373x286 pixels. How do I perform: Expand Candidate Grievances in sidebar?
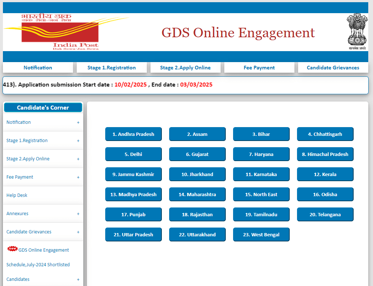(78, 232)
